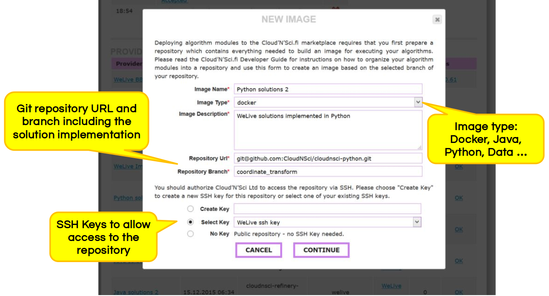Open Java solutions 2 link in background page
Viewport: 549px width, 296px height.
click(136, 292)
